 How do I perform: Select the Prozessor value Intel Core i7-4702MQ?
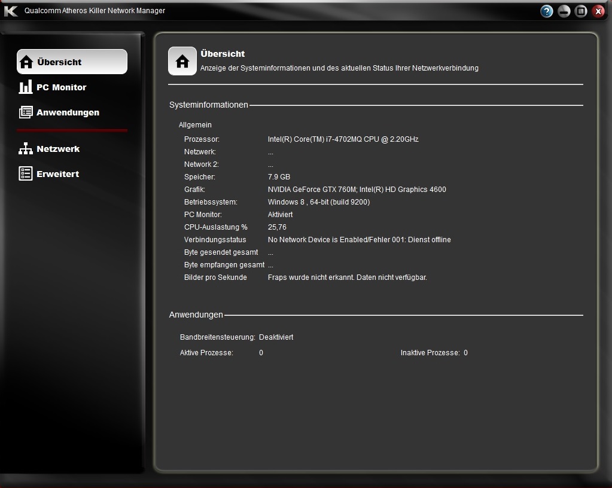pyautogui.click(x=343, y=139)
